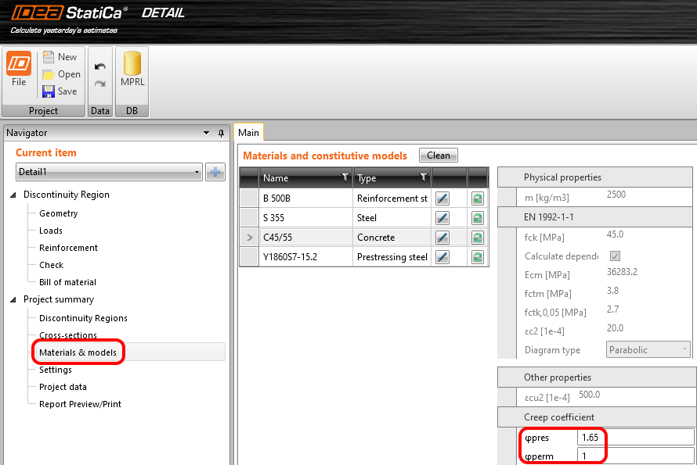Screen dimensions: 697x465
Task: Select the S 355 name cell
Action: pos(305,218)
